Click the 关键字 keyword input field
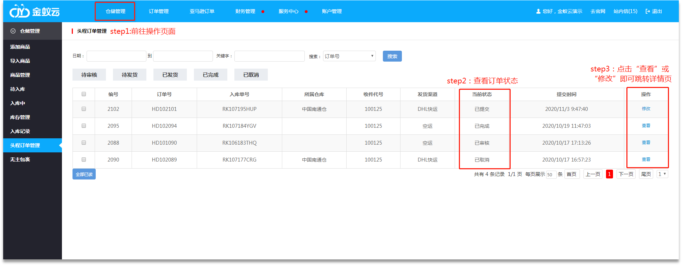 coord(269,56)
